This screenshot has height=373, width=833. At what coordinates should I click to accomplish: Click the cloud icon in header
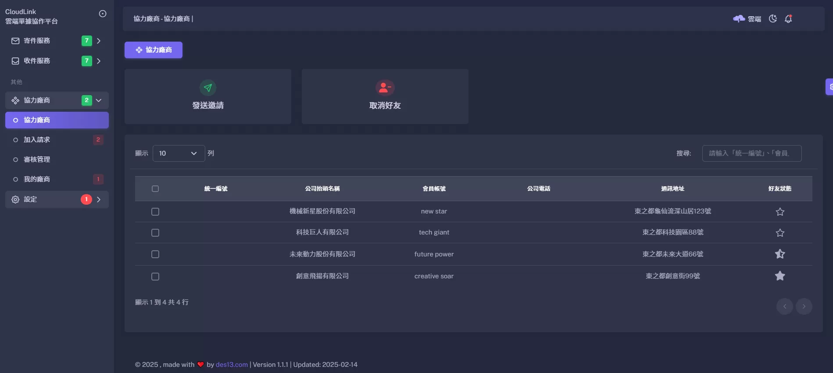[739, 19]
